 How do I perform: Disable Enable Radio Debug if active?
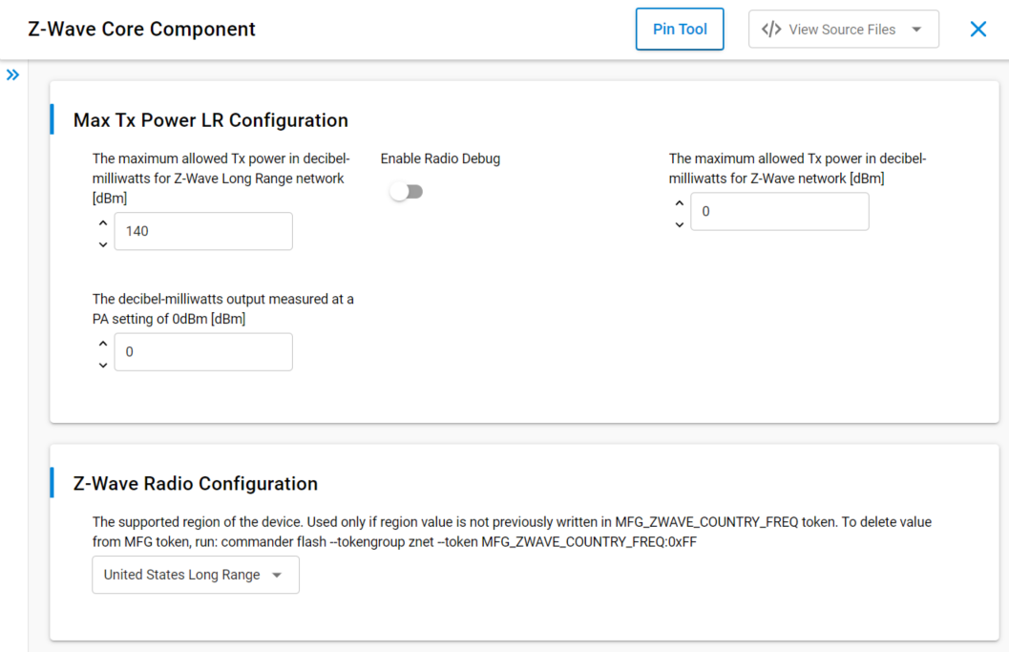[x=406, y=191]
